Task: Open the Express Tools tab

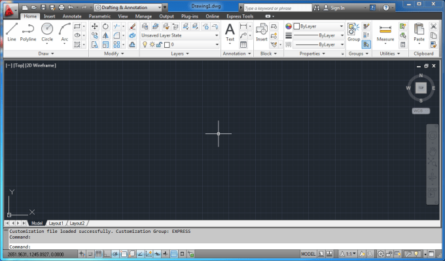Action: pos(240,16)
